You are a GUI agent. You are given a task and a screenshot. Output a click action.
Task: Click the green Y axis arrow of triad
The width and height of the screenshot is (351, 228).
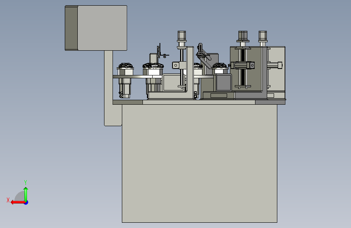click(26, 194)
